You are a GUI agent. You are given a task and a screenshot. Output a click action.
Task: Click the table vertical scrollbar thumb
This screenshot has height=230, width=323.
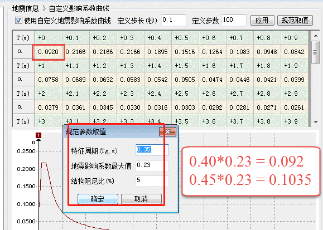(315, 52)
